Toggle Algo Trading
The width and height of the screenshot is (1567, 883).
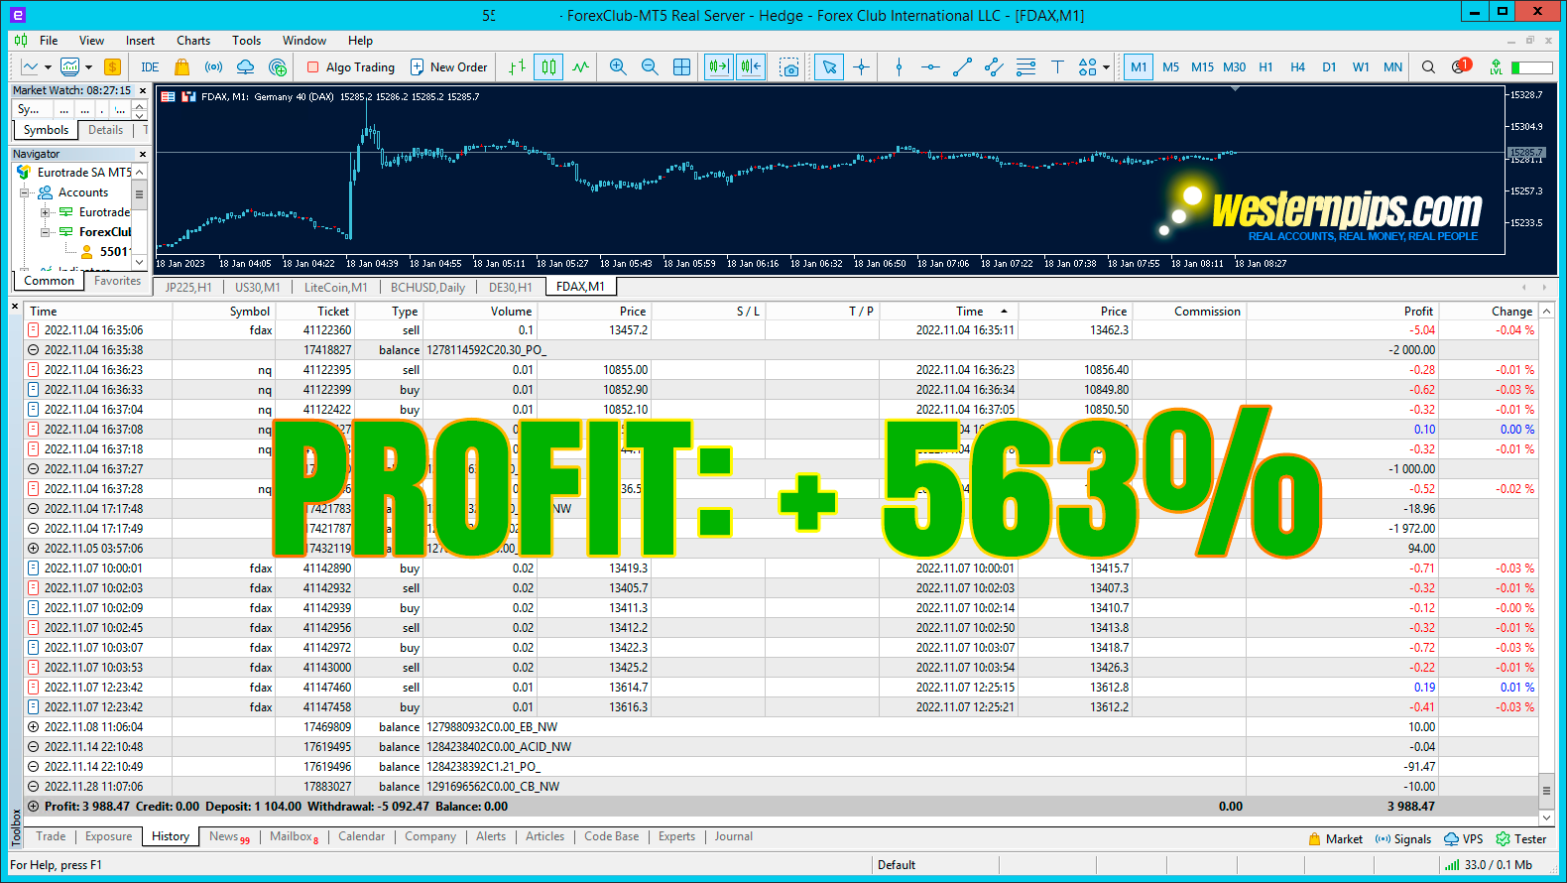click(x=350, y=67)
